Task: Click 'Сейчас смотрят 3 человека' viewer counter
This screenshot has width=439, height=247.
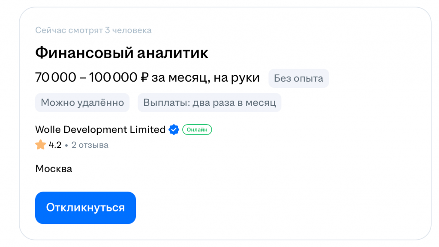Action: point(93,30)
